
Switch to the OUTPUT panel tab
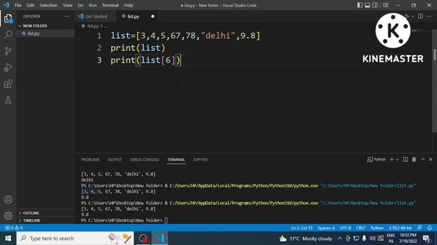115,160
